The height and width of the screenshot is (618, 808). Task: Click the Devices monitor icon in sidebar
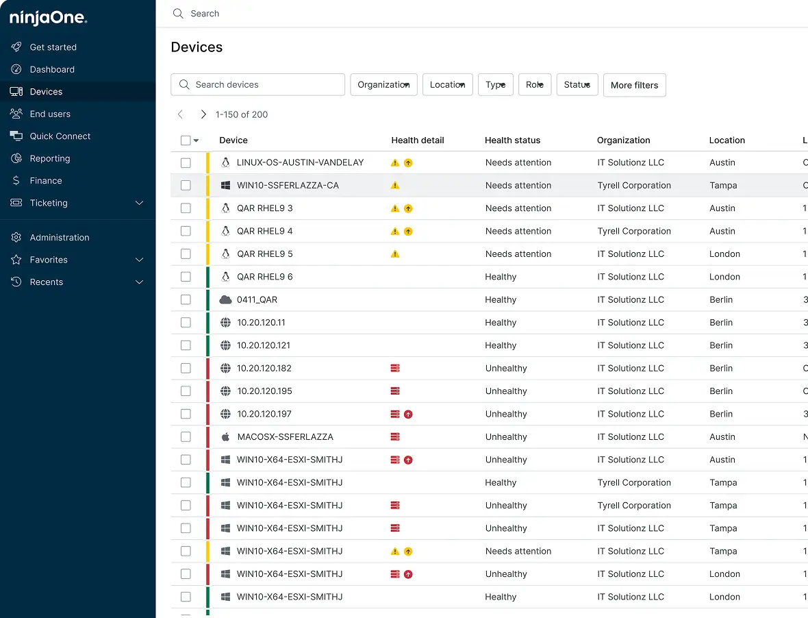point(16,91)
